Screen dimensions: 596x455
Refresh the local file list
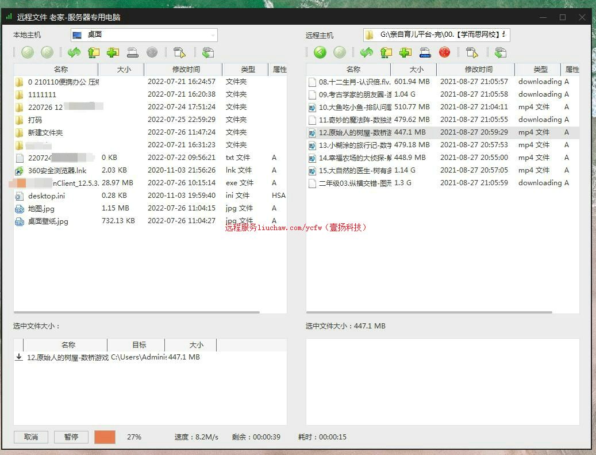coord(74,52)
